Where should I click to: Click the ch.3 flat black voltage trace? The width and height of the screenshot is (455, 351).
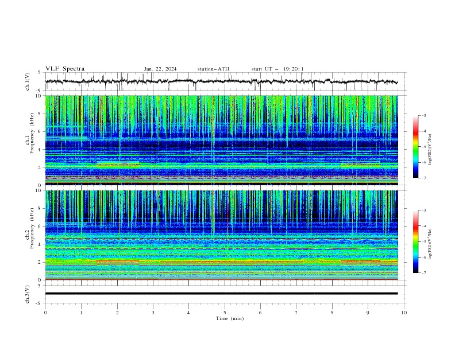221,294
